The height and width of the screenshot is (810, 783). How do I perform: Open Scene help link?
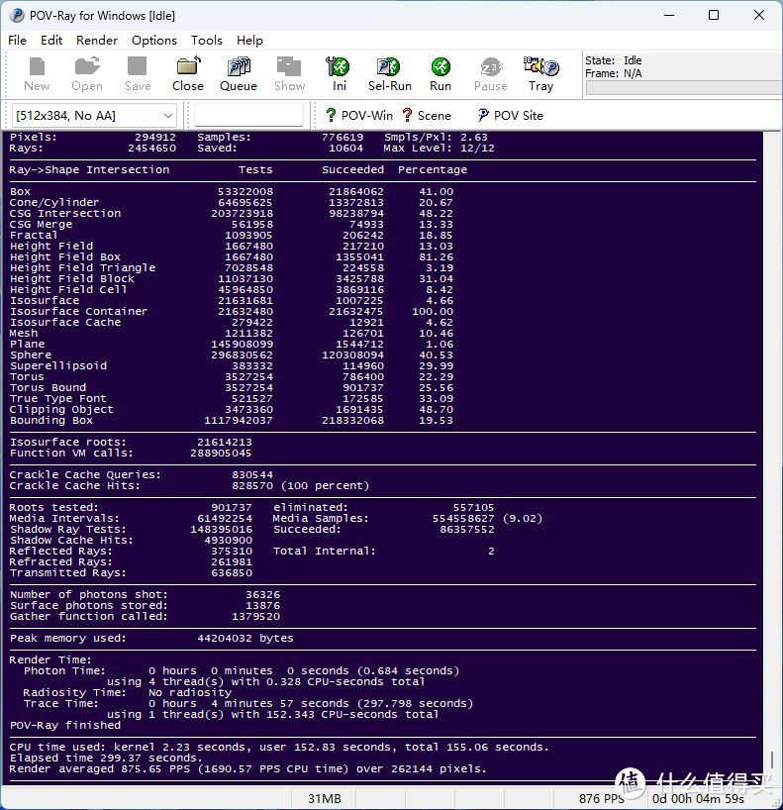(427, 115)
